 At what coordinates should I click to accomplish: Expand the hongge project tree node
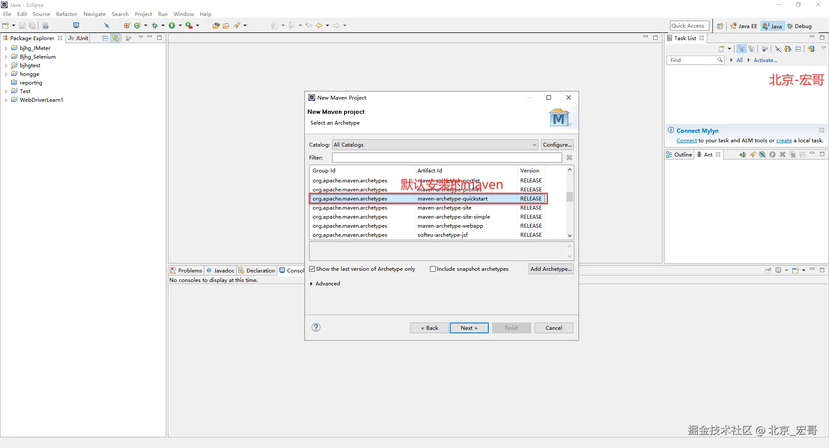click(6, 74)
